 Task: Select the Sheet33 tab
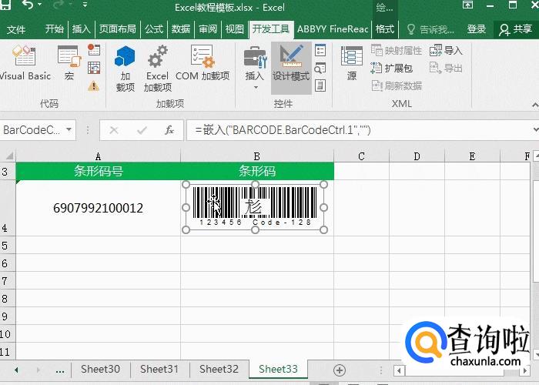coord(278,369)
